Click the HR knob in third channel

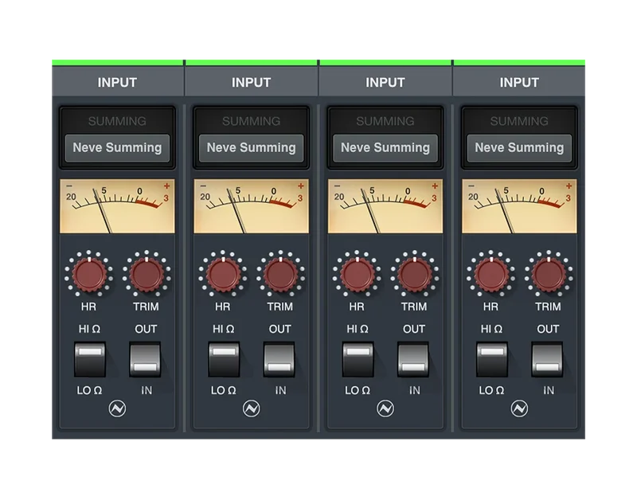[x=357, y=275]
